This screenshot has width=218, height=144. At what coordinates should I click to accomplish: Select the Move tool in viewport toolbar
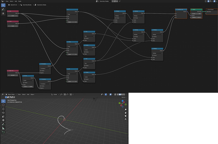click(x=3, y=109)
